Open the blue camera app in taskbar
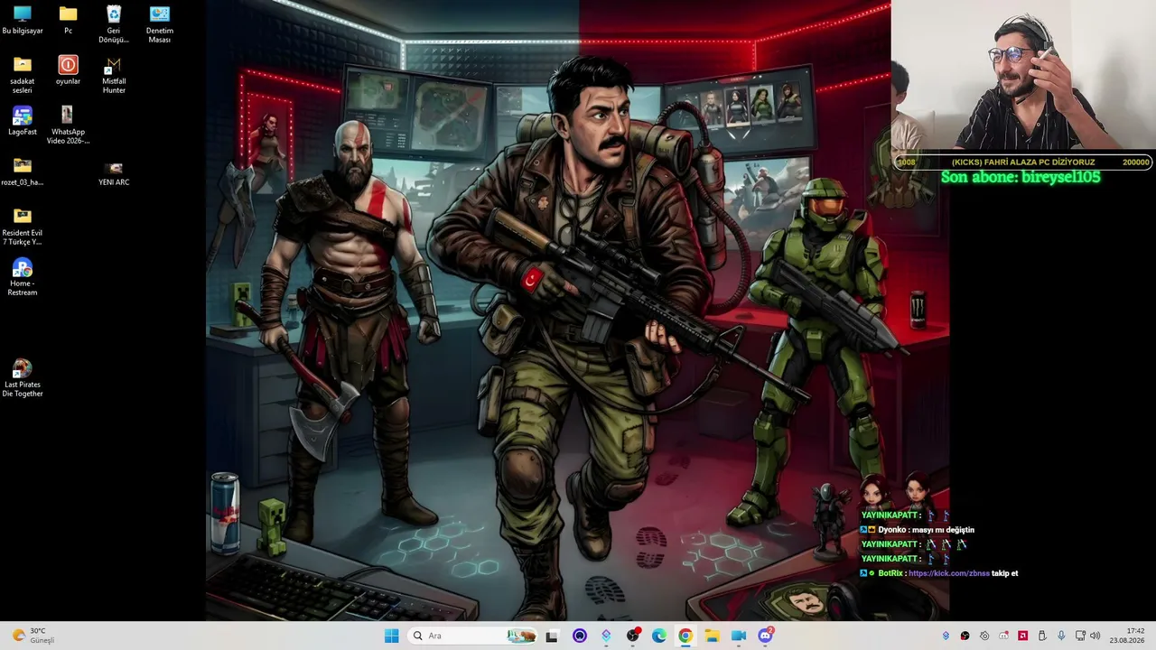This screenshot has width=1156, height=650. click(x=739, y=636)
